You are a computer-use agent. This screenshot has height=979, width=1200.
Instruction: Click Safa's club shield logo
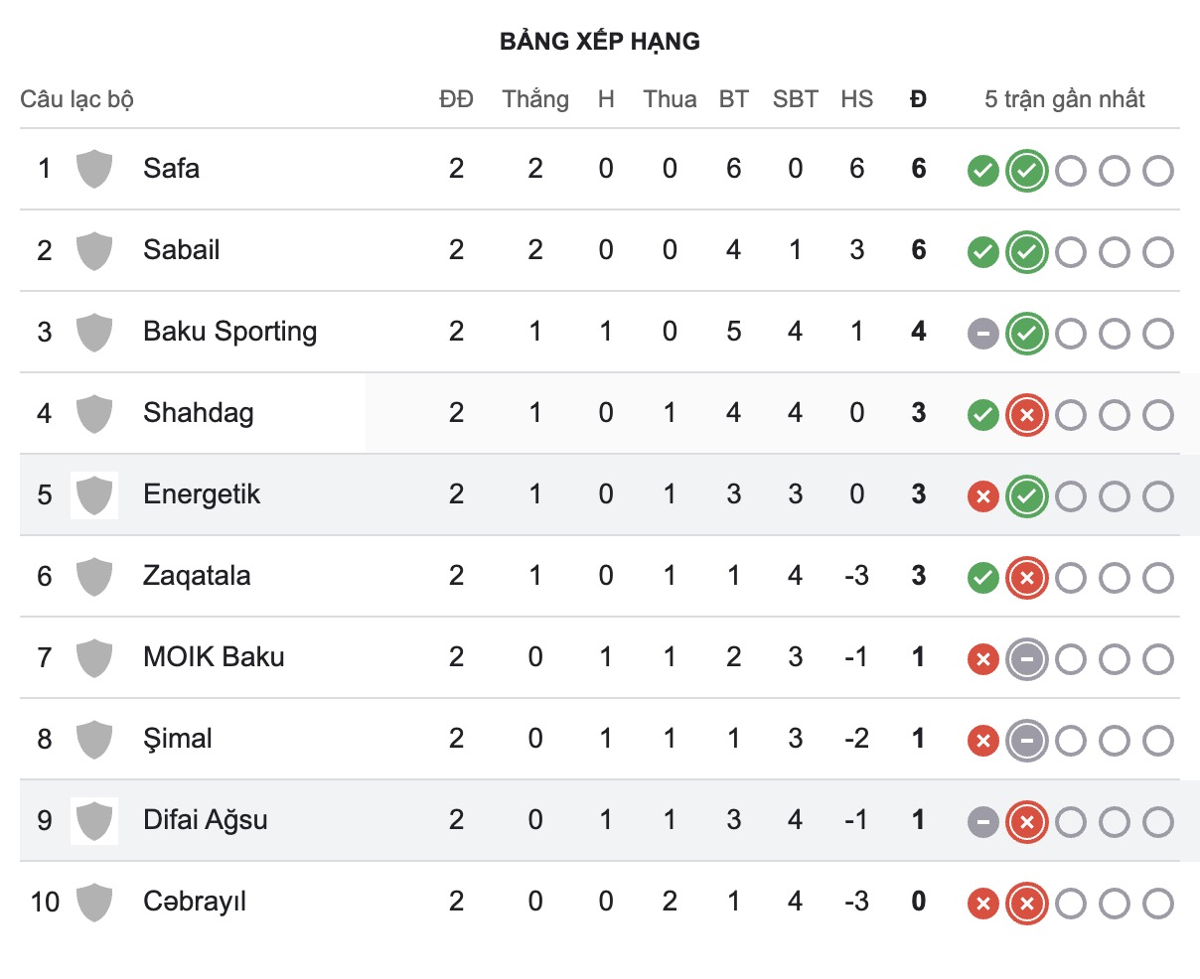coord(94,169)
